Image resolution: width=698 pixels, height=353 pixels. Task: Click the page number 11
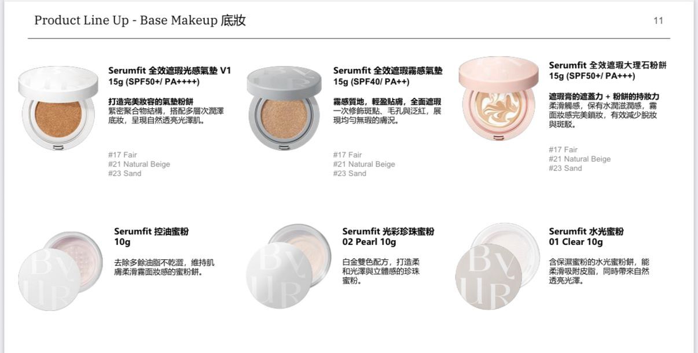(658, 21)
